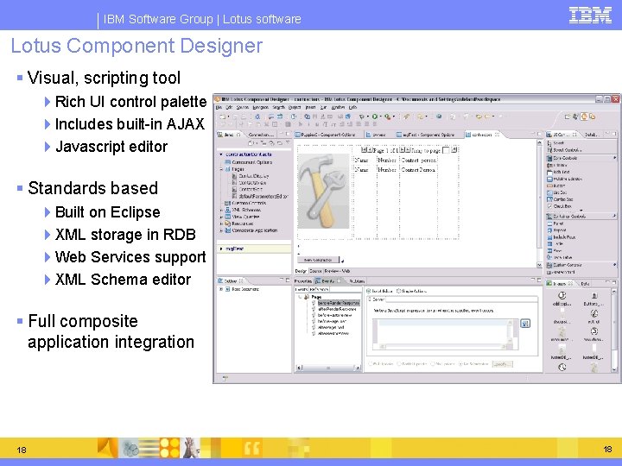The width and height of the screenshot is (622, 466).
Task: Open defaultParameterEditor page in tree
Action: coord(260,196)
